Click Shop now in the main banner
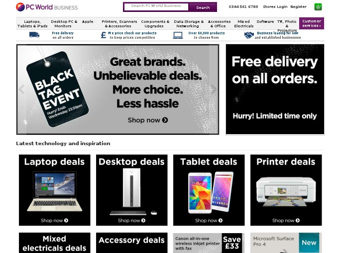This screenshot has width=340, height=253. (x=148, y=120)
